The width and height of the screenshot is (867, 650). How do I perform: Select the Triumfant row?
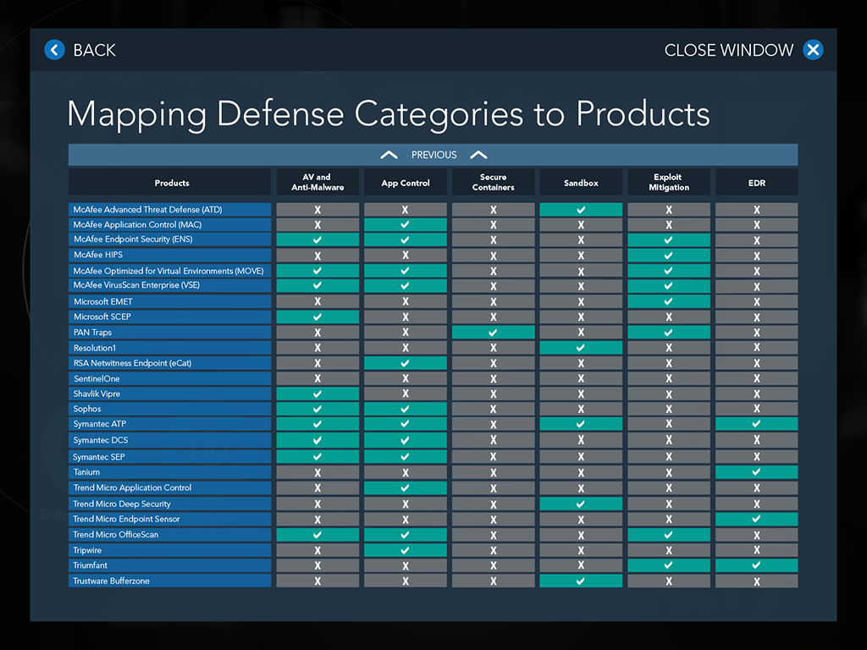(169, 565)
